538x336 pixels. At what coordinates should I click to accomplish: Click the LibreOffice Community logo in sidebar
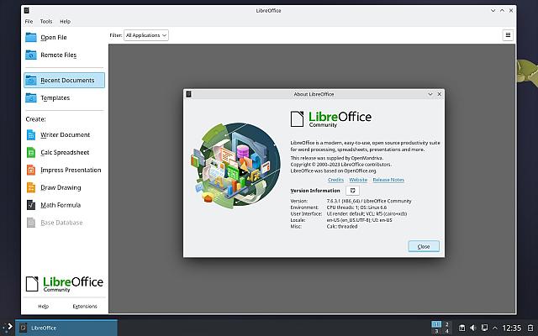pyautogui.click(x=65, y=284)
